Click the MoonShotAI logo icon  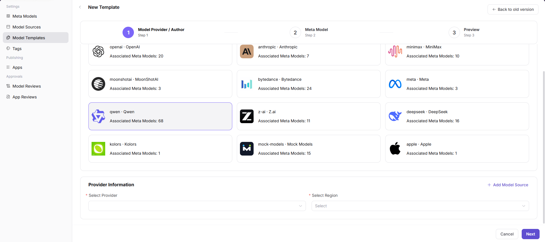pyautogui.click(x=98, y=84)
